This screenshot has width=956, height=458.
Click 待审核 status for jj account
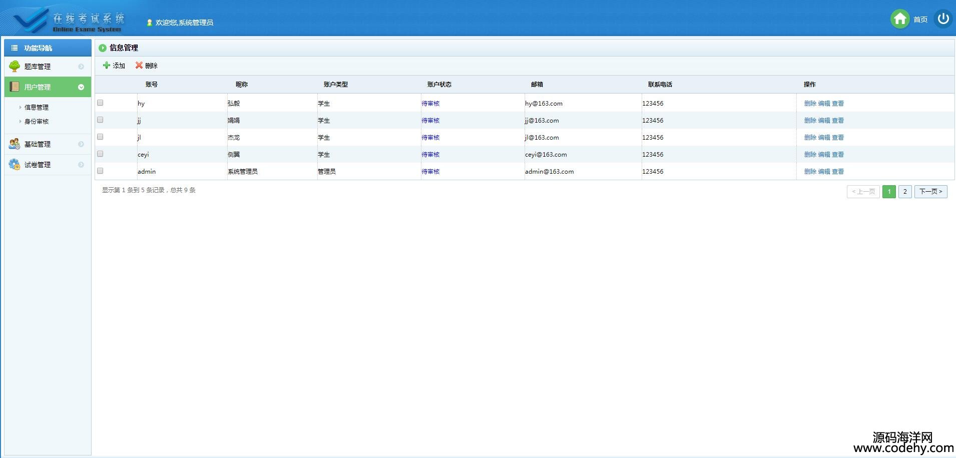[430, 121]
